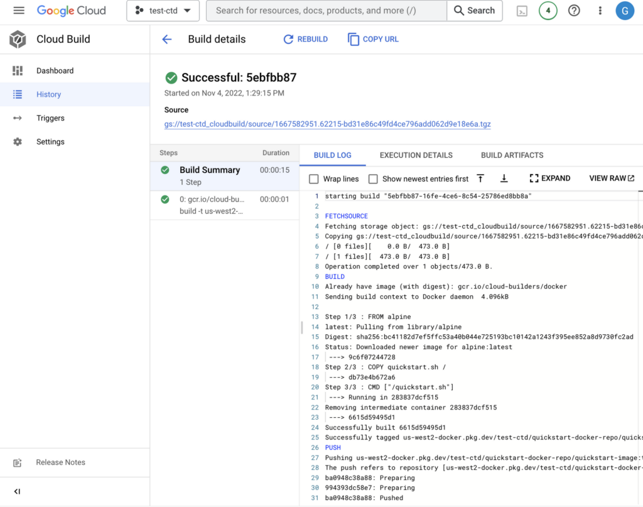The height and width of the screenshot is (507, 643).
Task: Click the Settings gear icon
Action: click(x=18, y=142)
